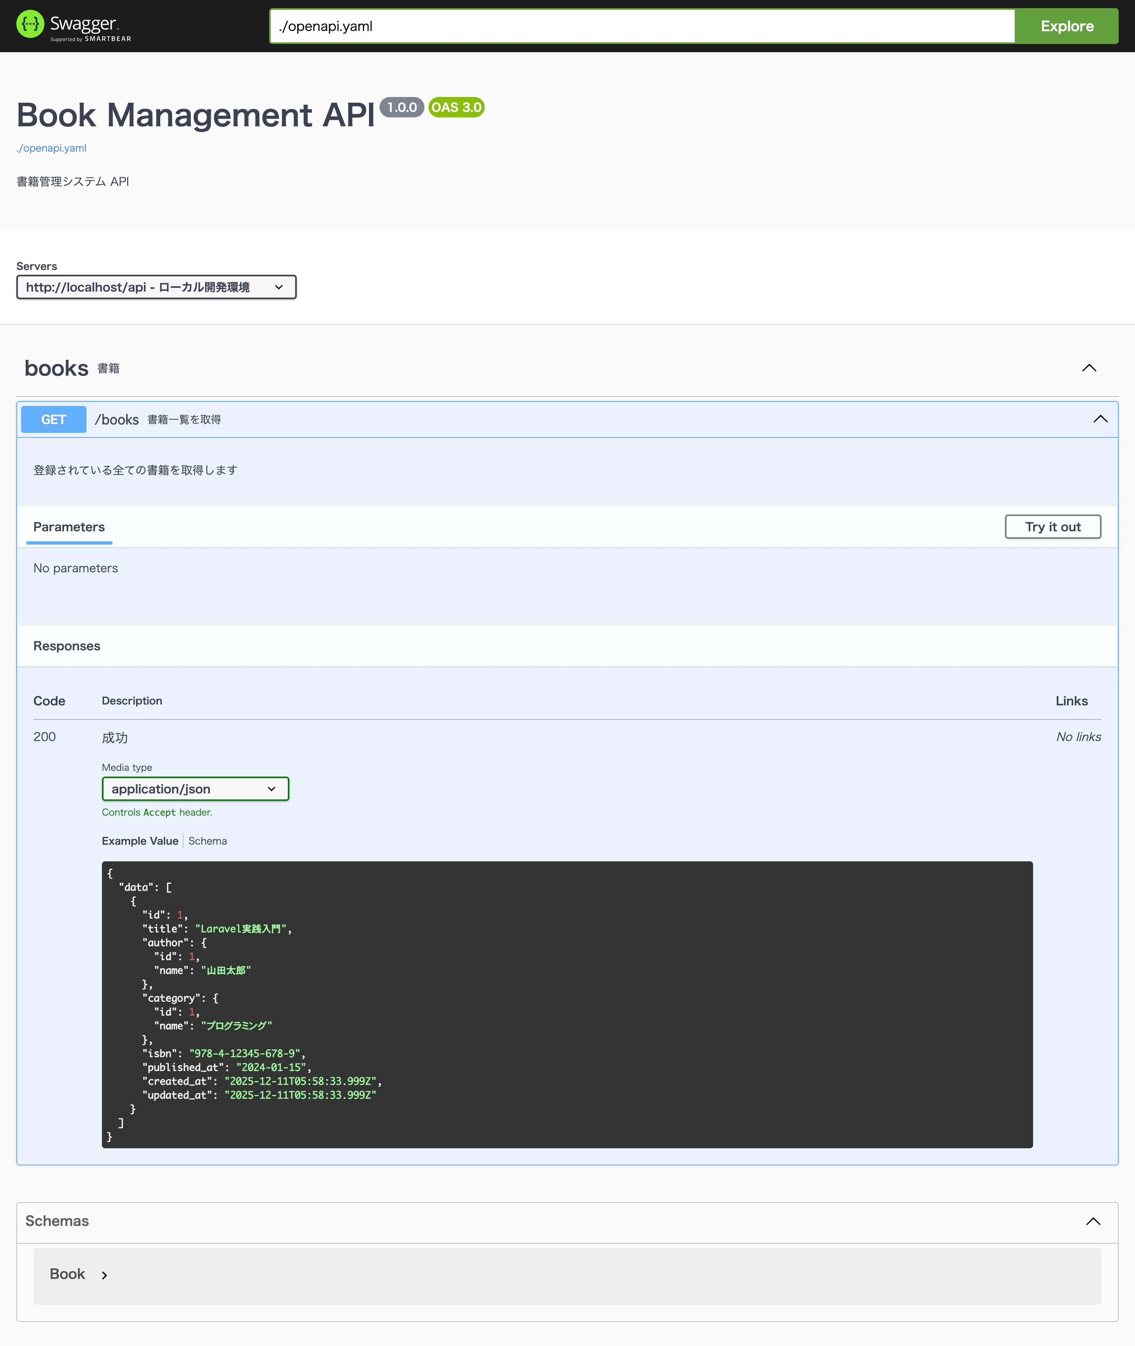The image size is (1135, 1346).
Task: Click the "updated_at" timestamp value
Action: [300, 1095]
